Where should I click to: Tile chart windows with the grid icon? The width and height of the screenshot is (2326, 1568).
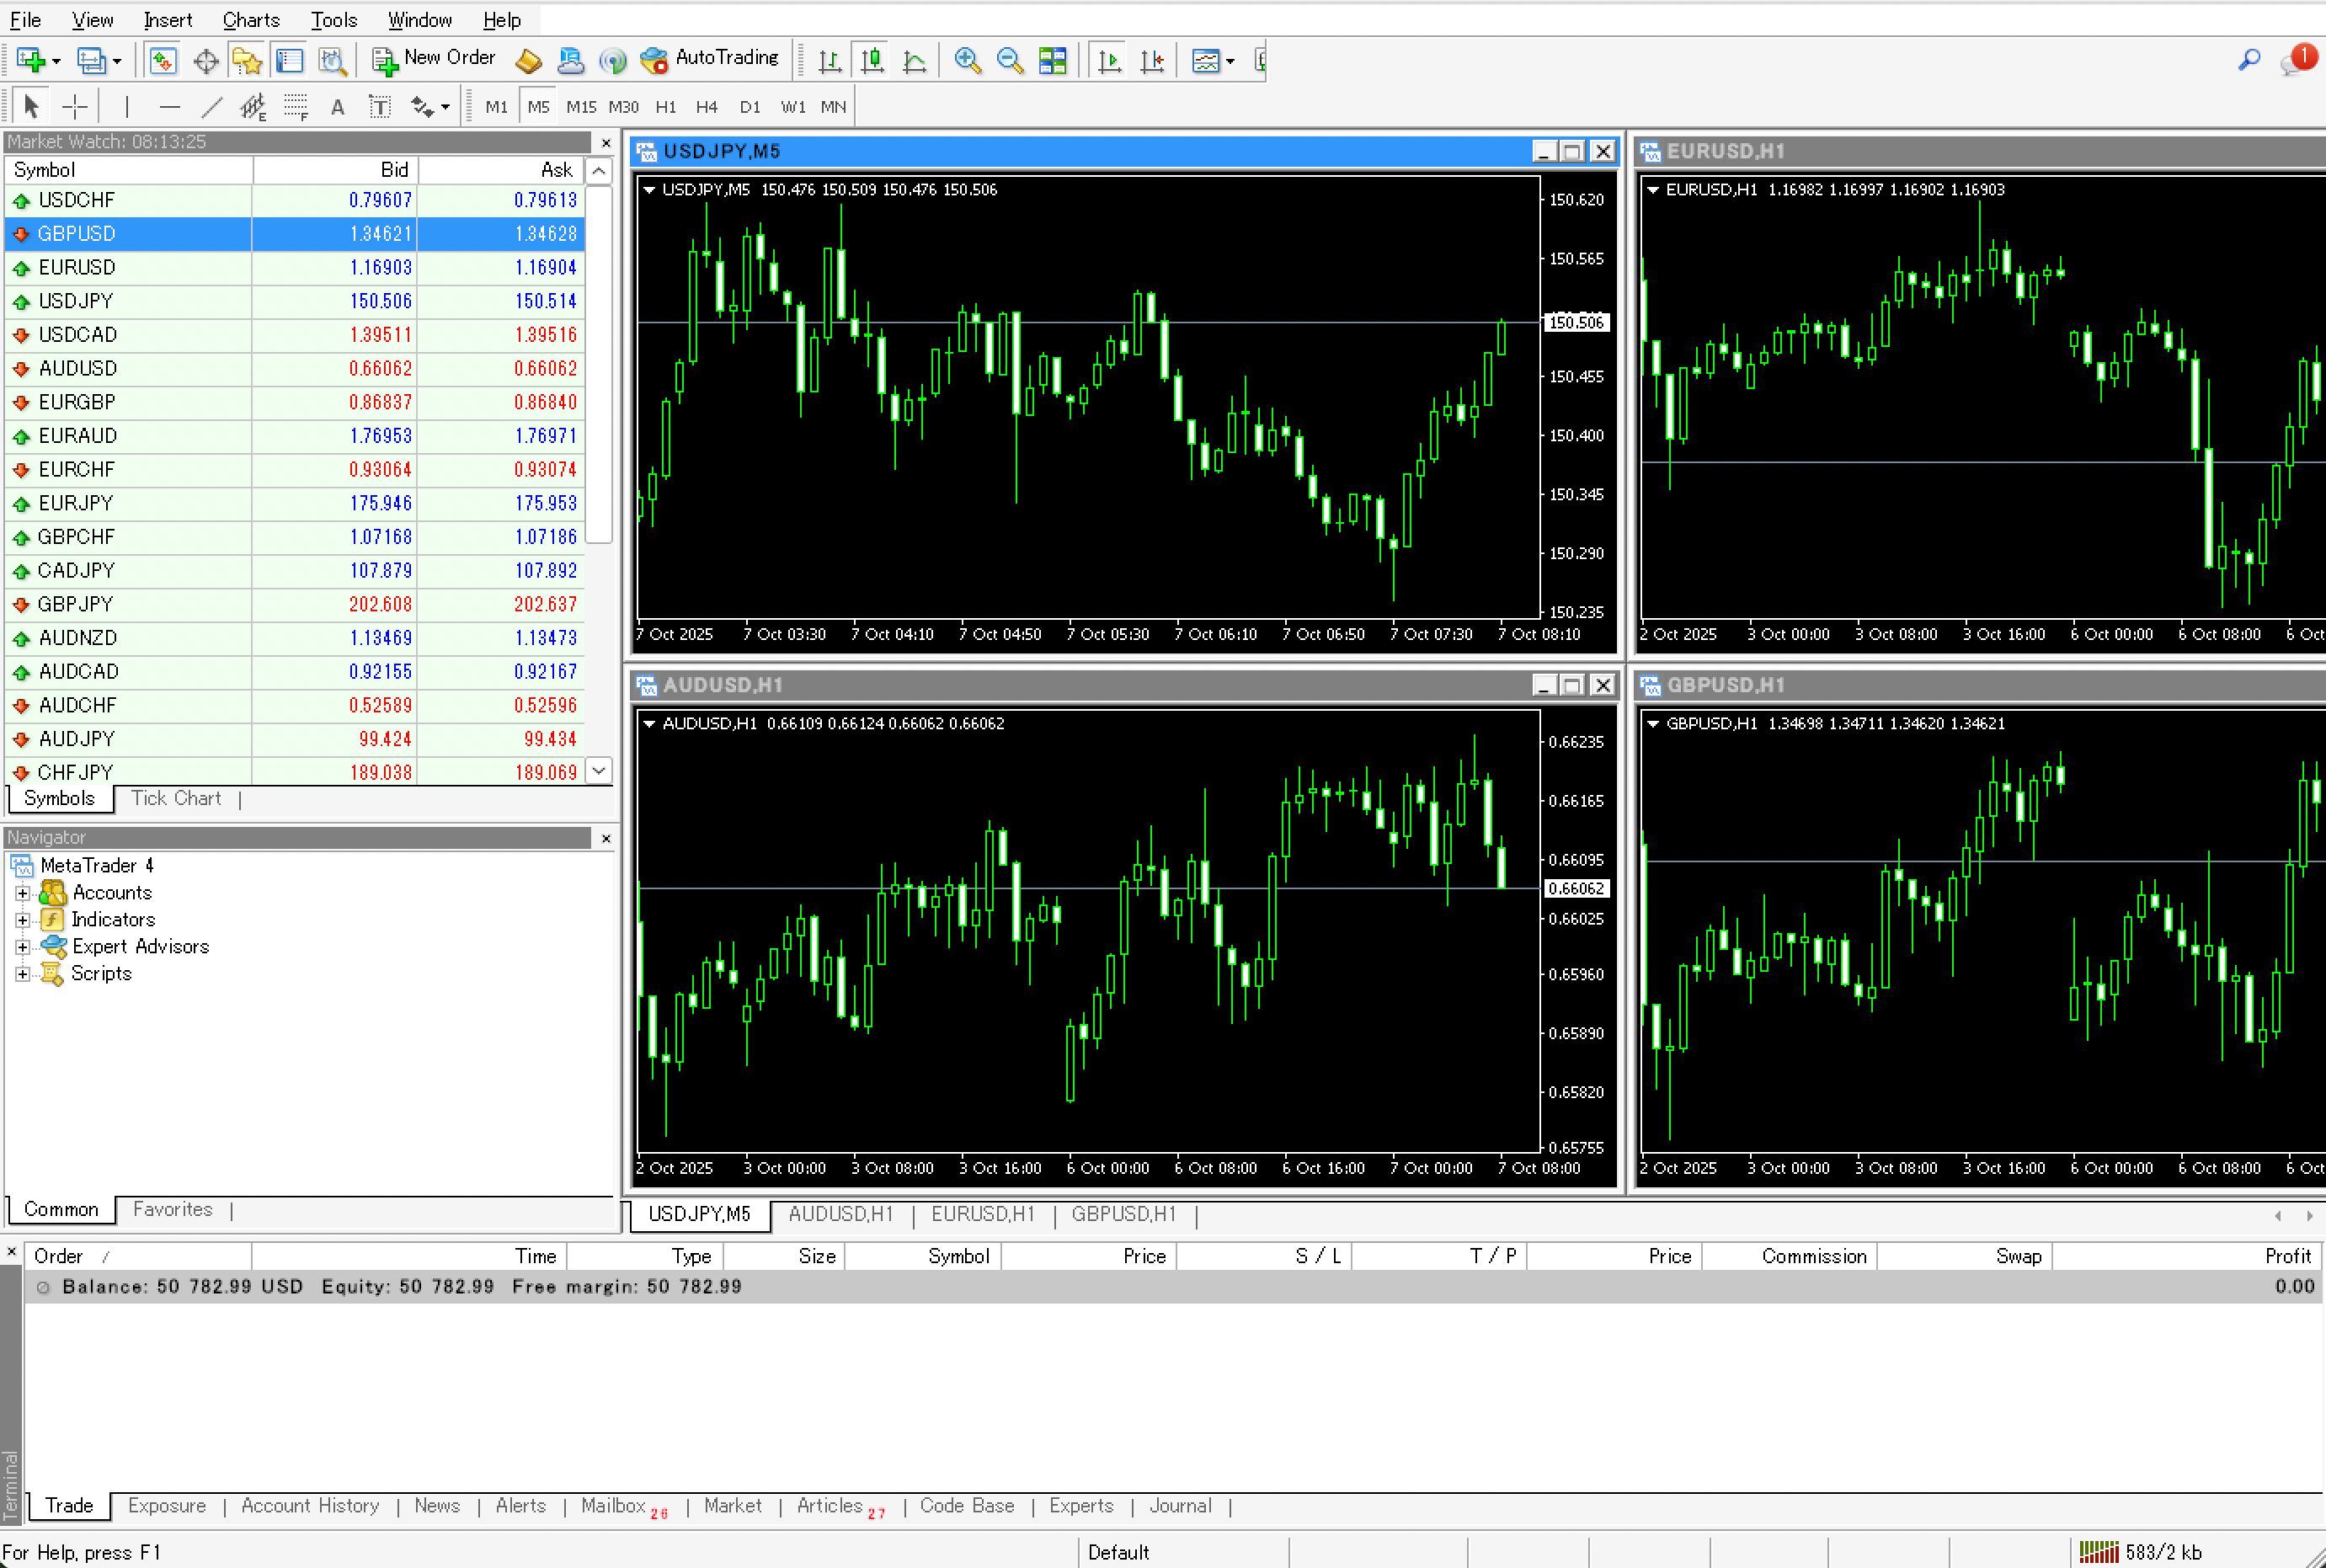click(x=1052, y=61)
